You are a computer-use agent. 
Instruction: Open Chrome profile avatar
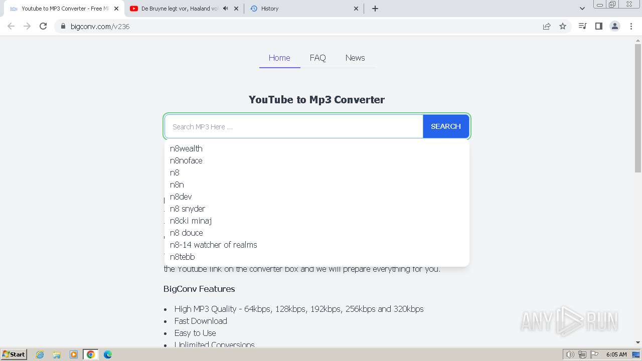pyautogui.click(x=615, y=26)
